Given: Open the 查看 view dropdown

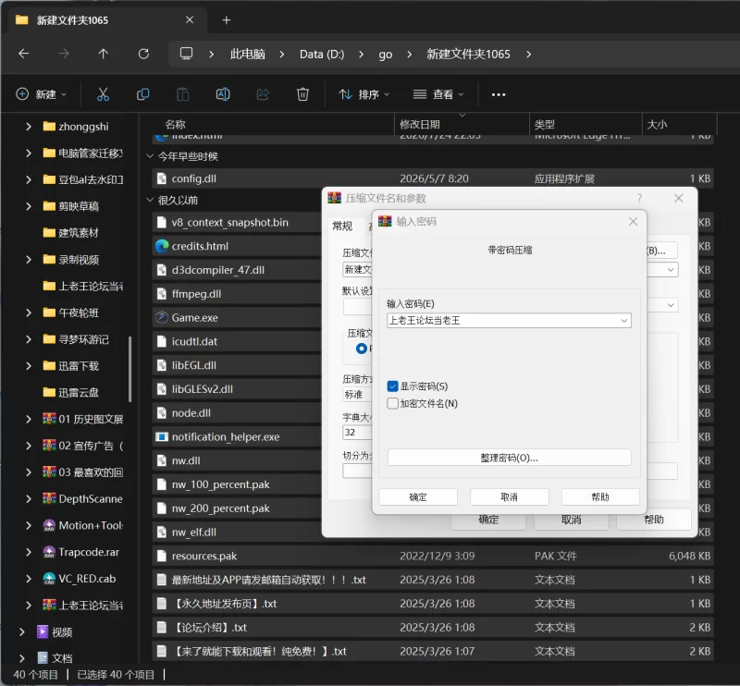Looking at the screenshot, I should [x=438, y=94].
